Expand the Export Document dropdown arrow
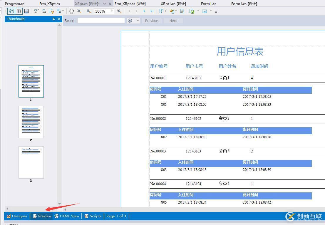The width and height of the screenshot is (325, 225). pyautogui.click(x=198, y=11)
